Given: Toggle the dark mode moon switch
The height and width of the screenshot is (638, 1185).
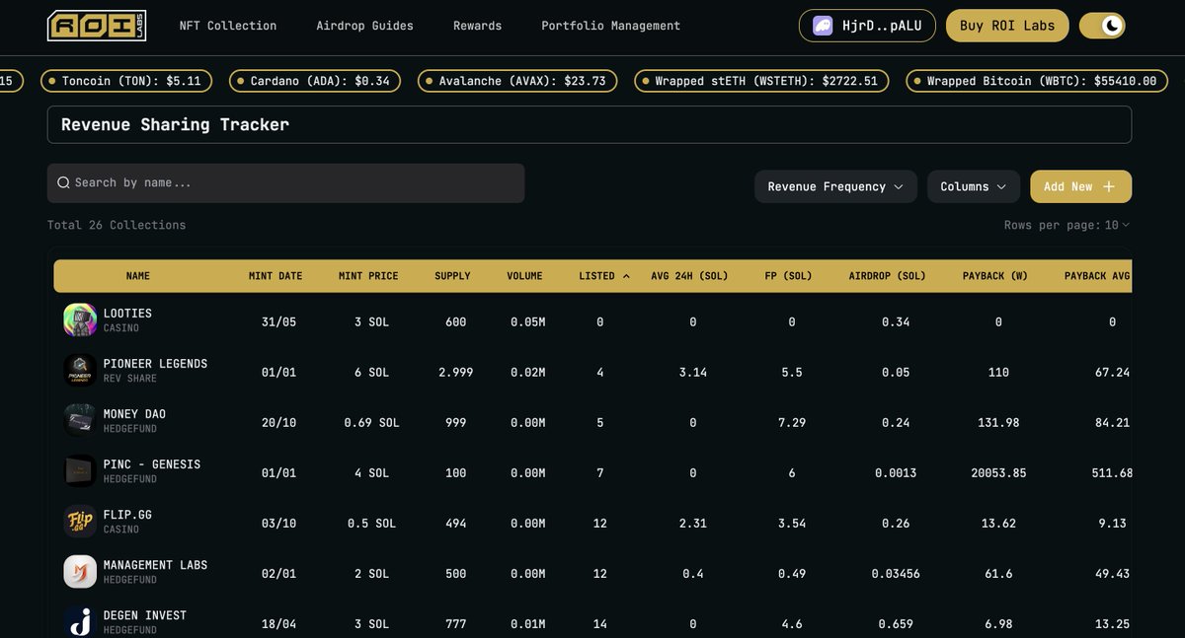Looking at the screenshot, I should [1102, 26].
